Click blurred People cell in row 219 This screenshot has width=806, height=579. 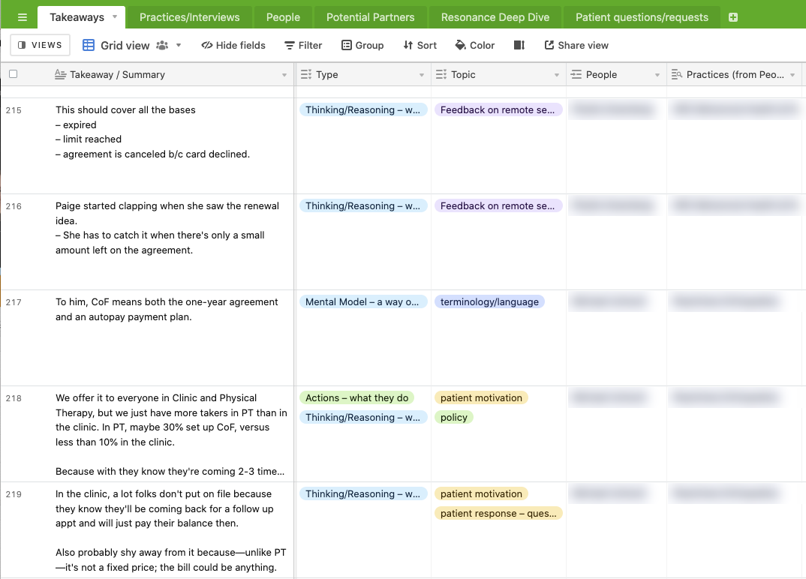point(616,530)
